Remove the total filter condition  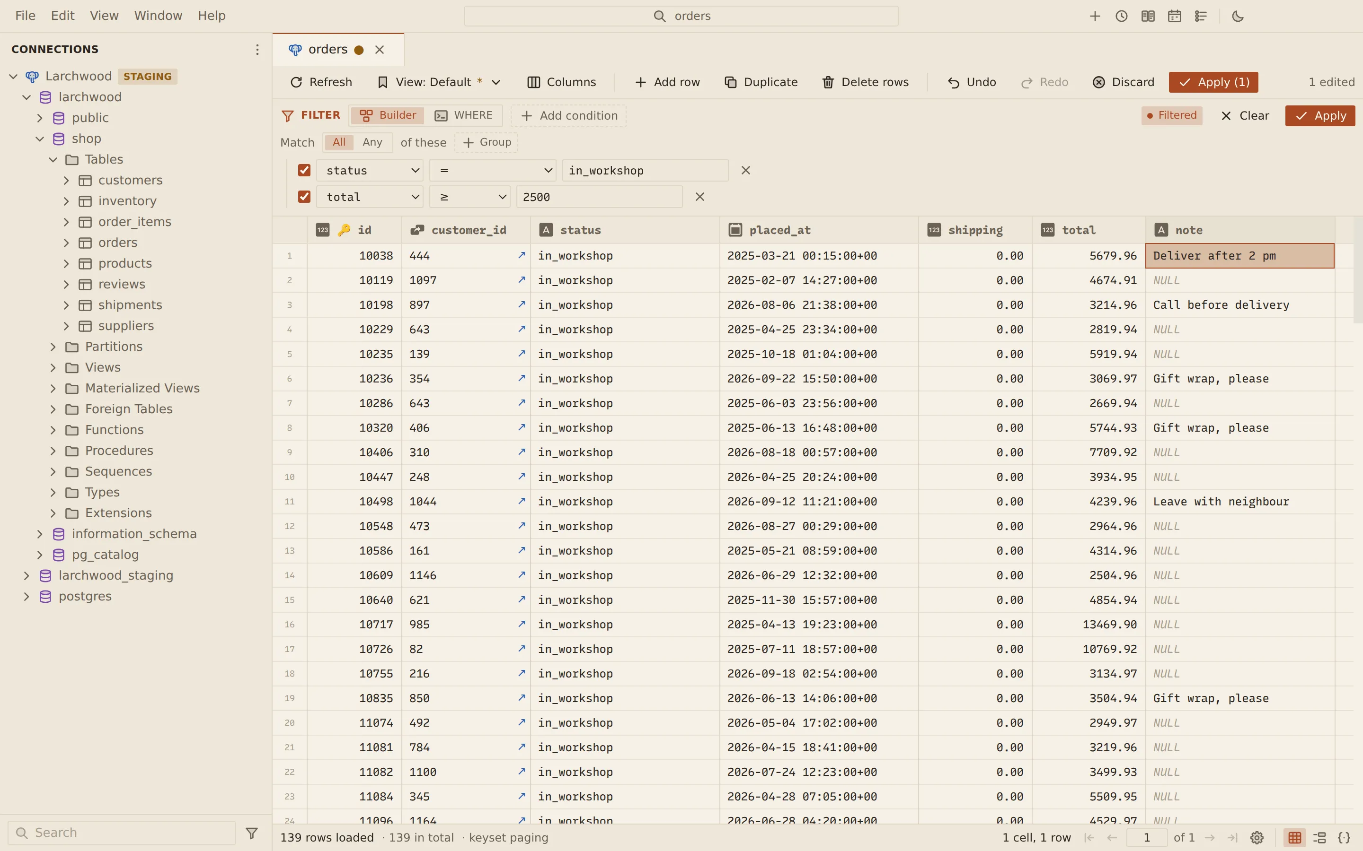[699, 196]
